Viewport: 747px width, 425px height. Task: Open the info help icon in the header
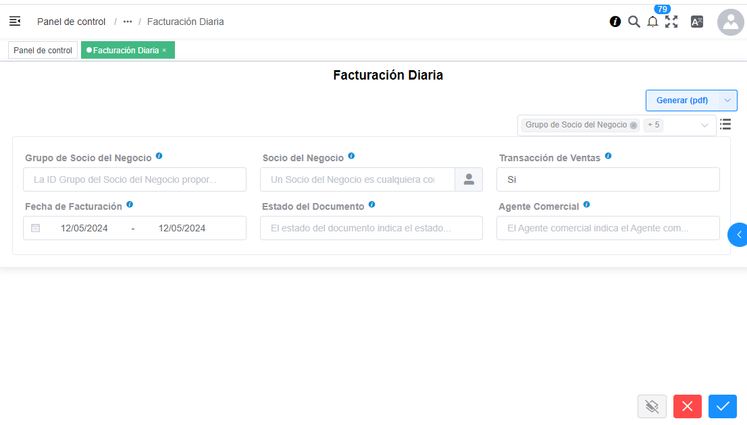pos(615,21)
